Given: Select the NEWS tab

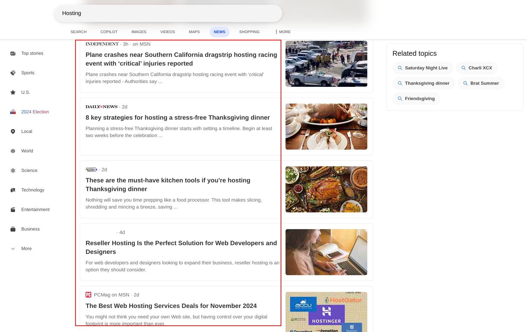Looking at the screenshot, I should 219,32.
